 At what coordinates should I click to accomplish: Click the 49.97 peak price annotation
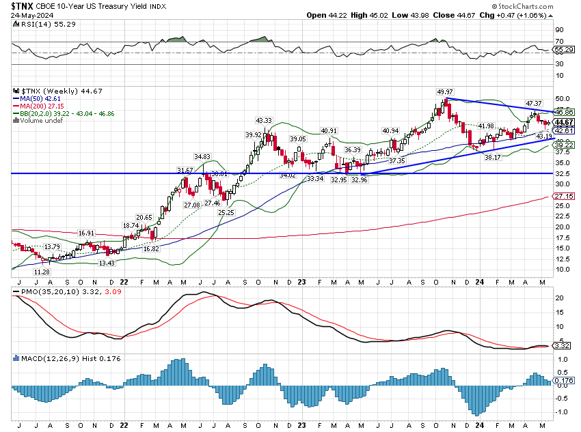(444, 91)
